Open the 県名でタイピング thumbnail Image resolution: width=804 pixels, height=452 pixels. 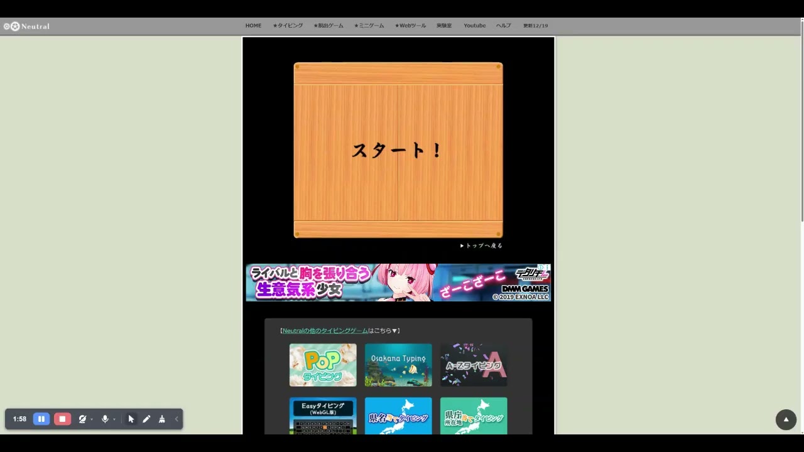coord(398,416)
